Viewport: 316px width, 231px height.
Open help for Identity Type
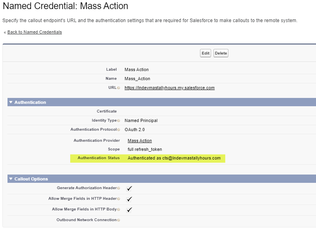coord(120,120)
